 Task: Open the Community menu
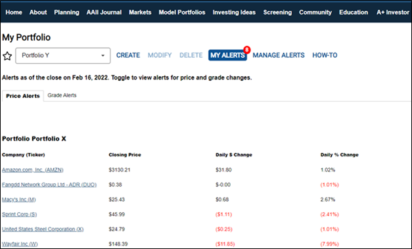[315, 12]
